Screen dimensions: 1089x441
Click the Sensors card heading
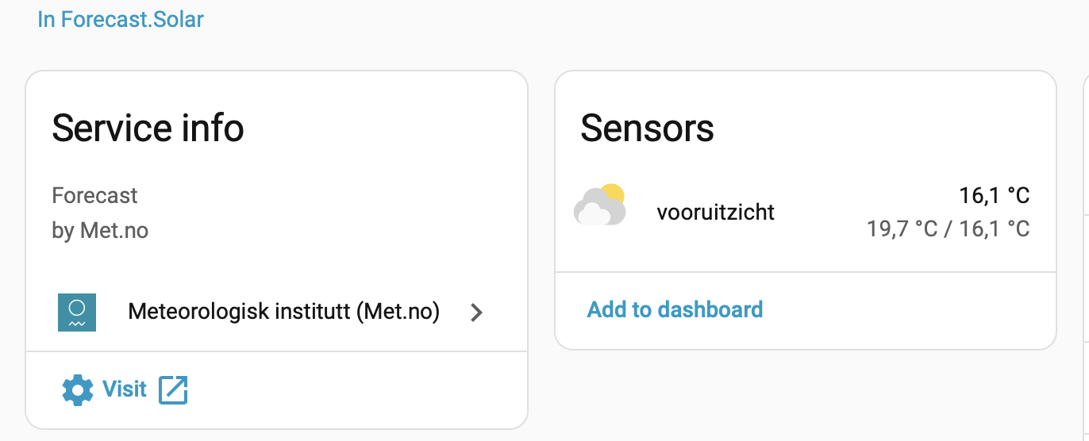647,128
